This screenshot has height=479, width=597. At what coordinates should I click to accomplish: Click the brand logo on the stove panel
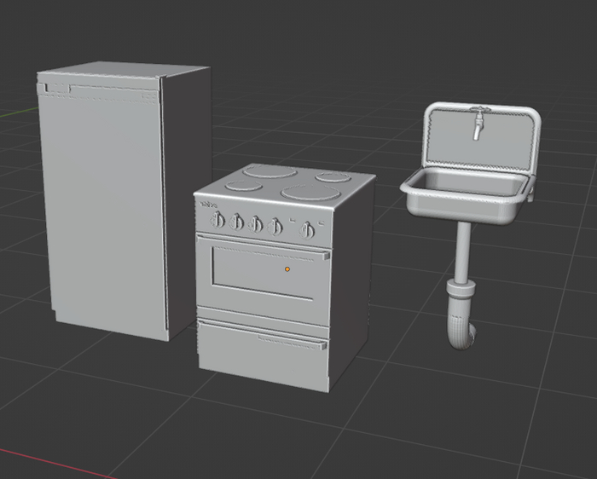(x=208, y=205)
